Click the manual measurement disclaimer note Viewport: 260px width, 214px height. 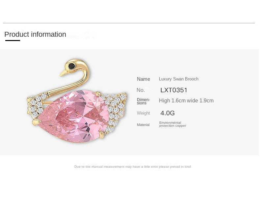pos(132,167)
